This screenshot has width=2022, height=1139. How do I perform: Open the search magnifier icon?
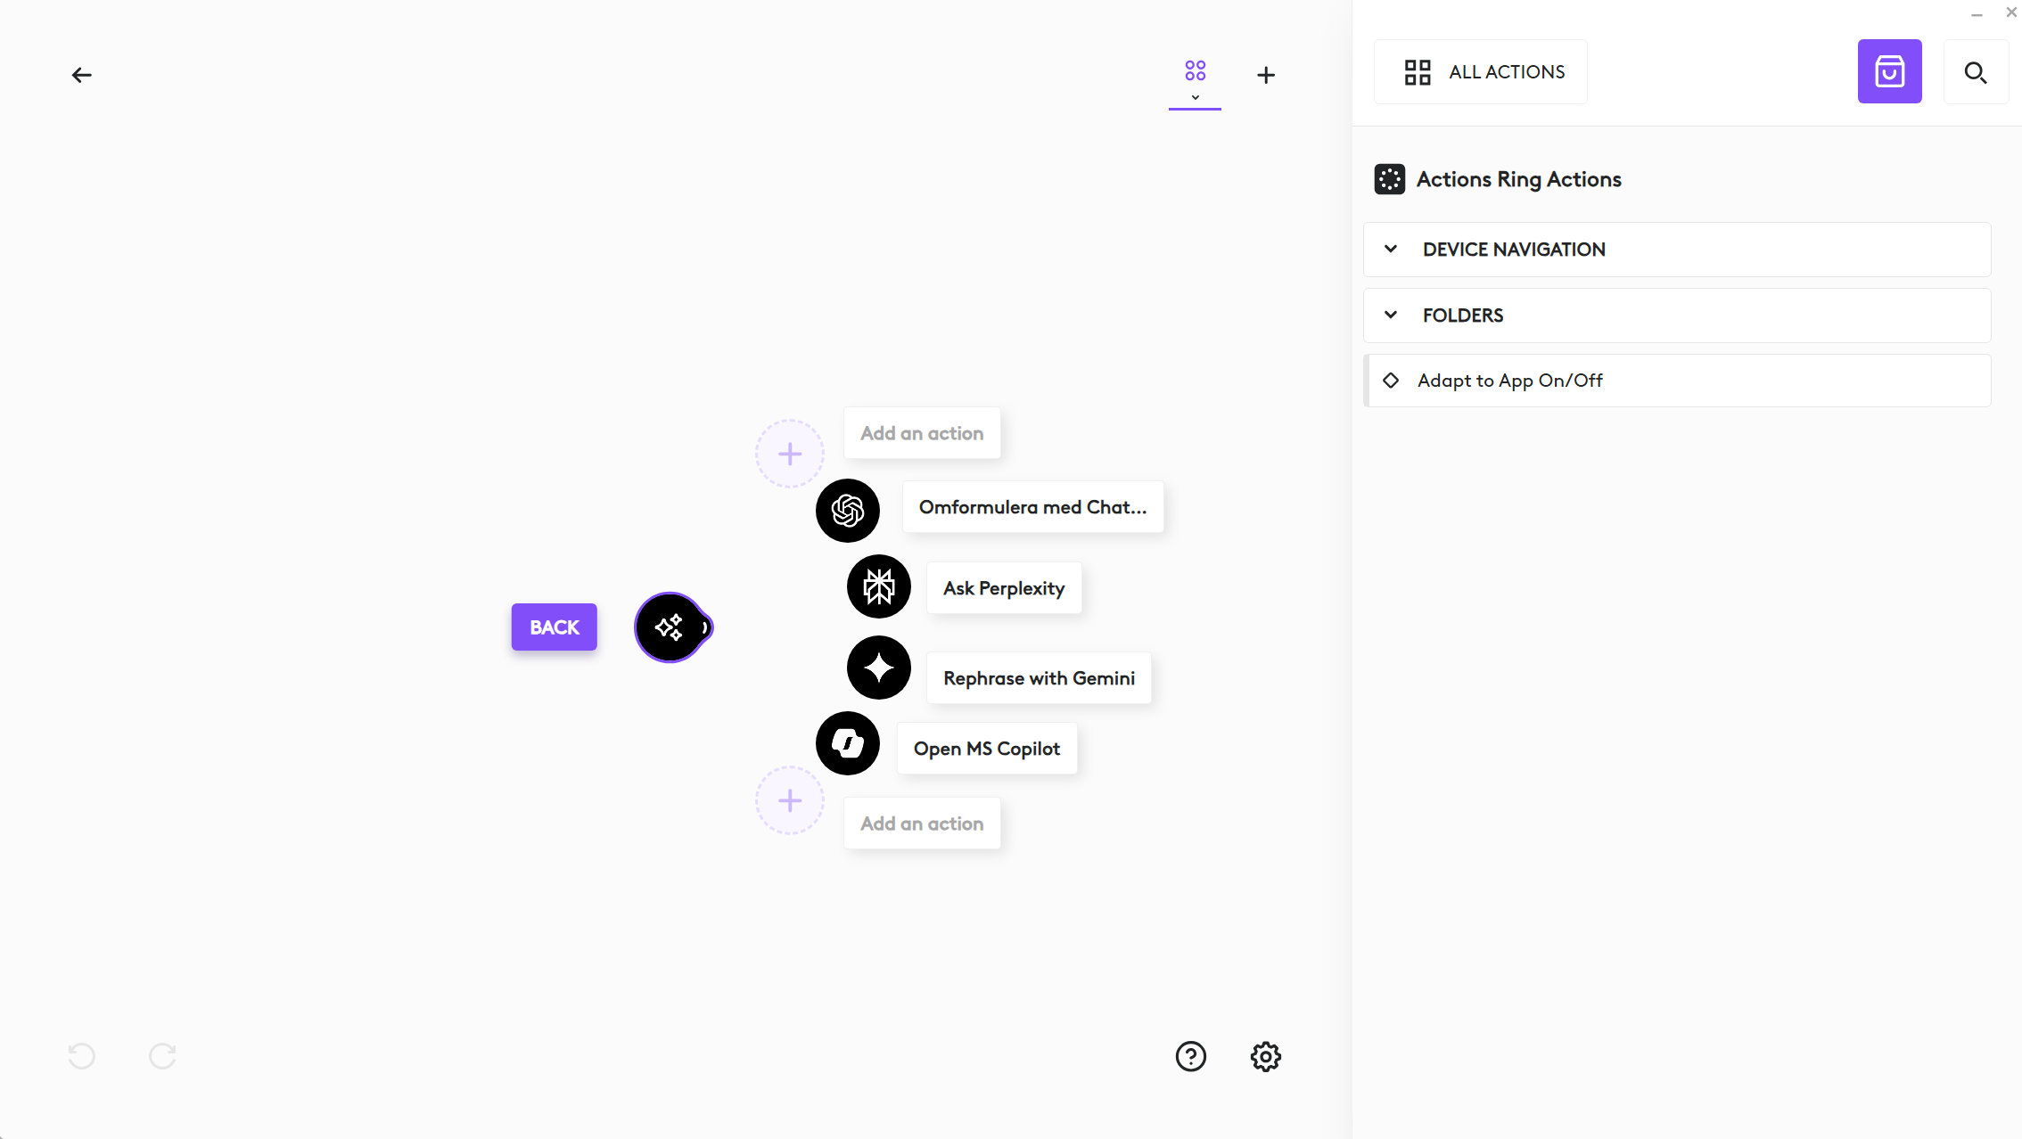pos(1975,72)
